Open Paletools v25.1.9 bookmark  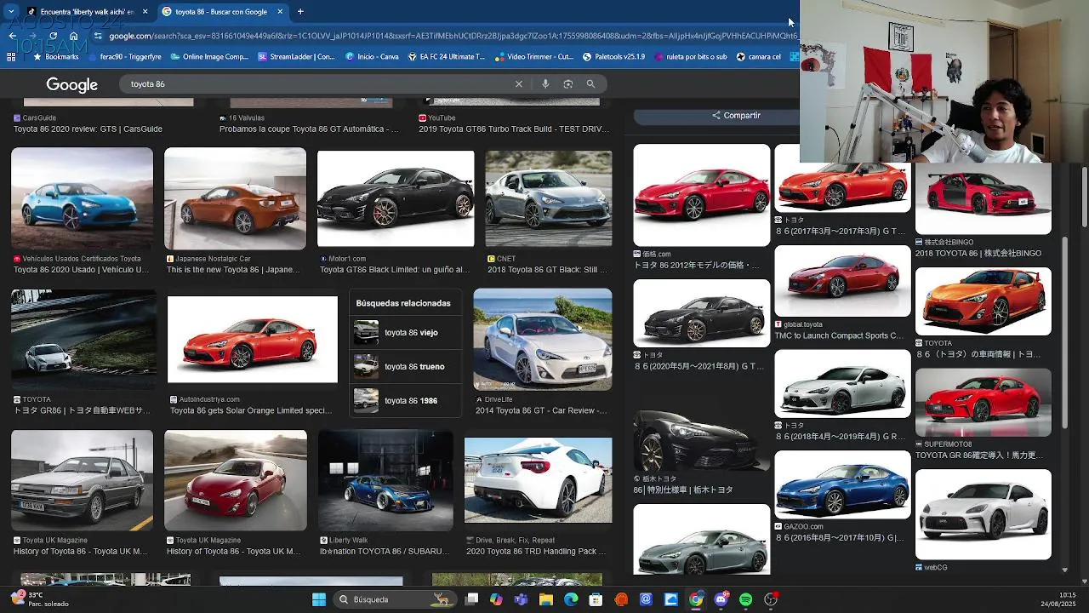(x=614, y=57)
